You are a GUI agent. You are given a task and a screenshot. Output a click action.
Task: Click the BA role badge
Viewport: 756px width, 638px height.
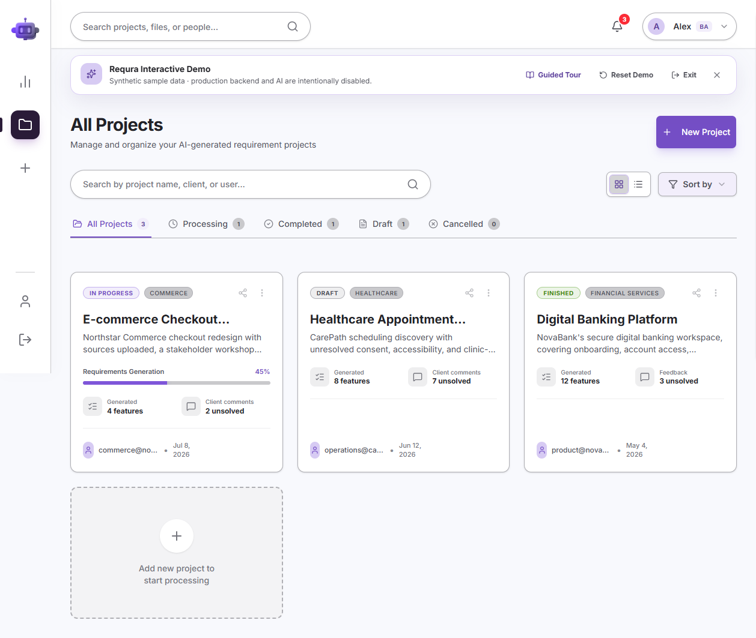click(704, 26)
